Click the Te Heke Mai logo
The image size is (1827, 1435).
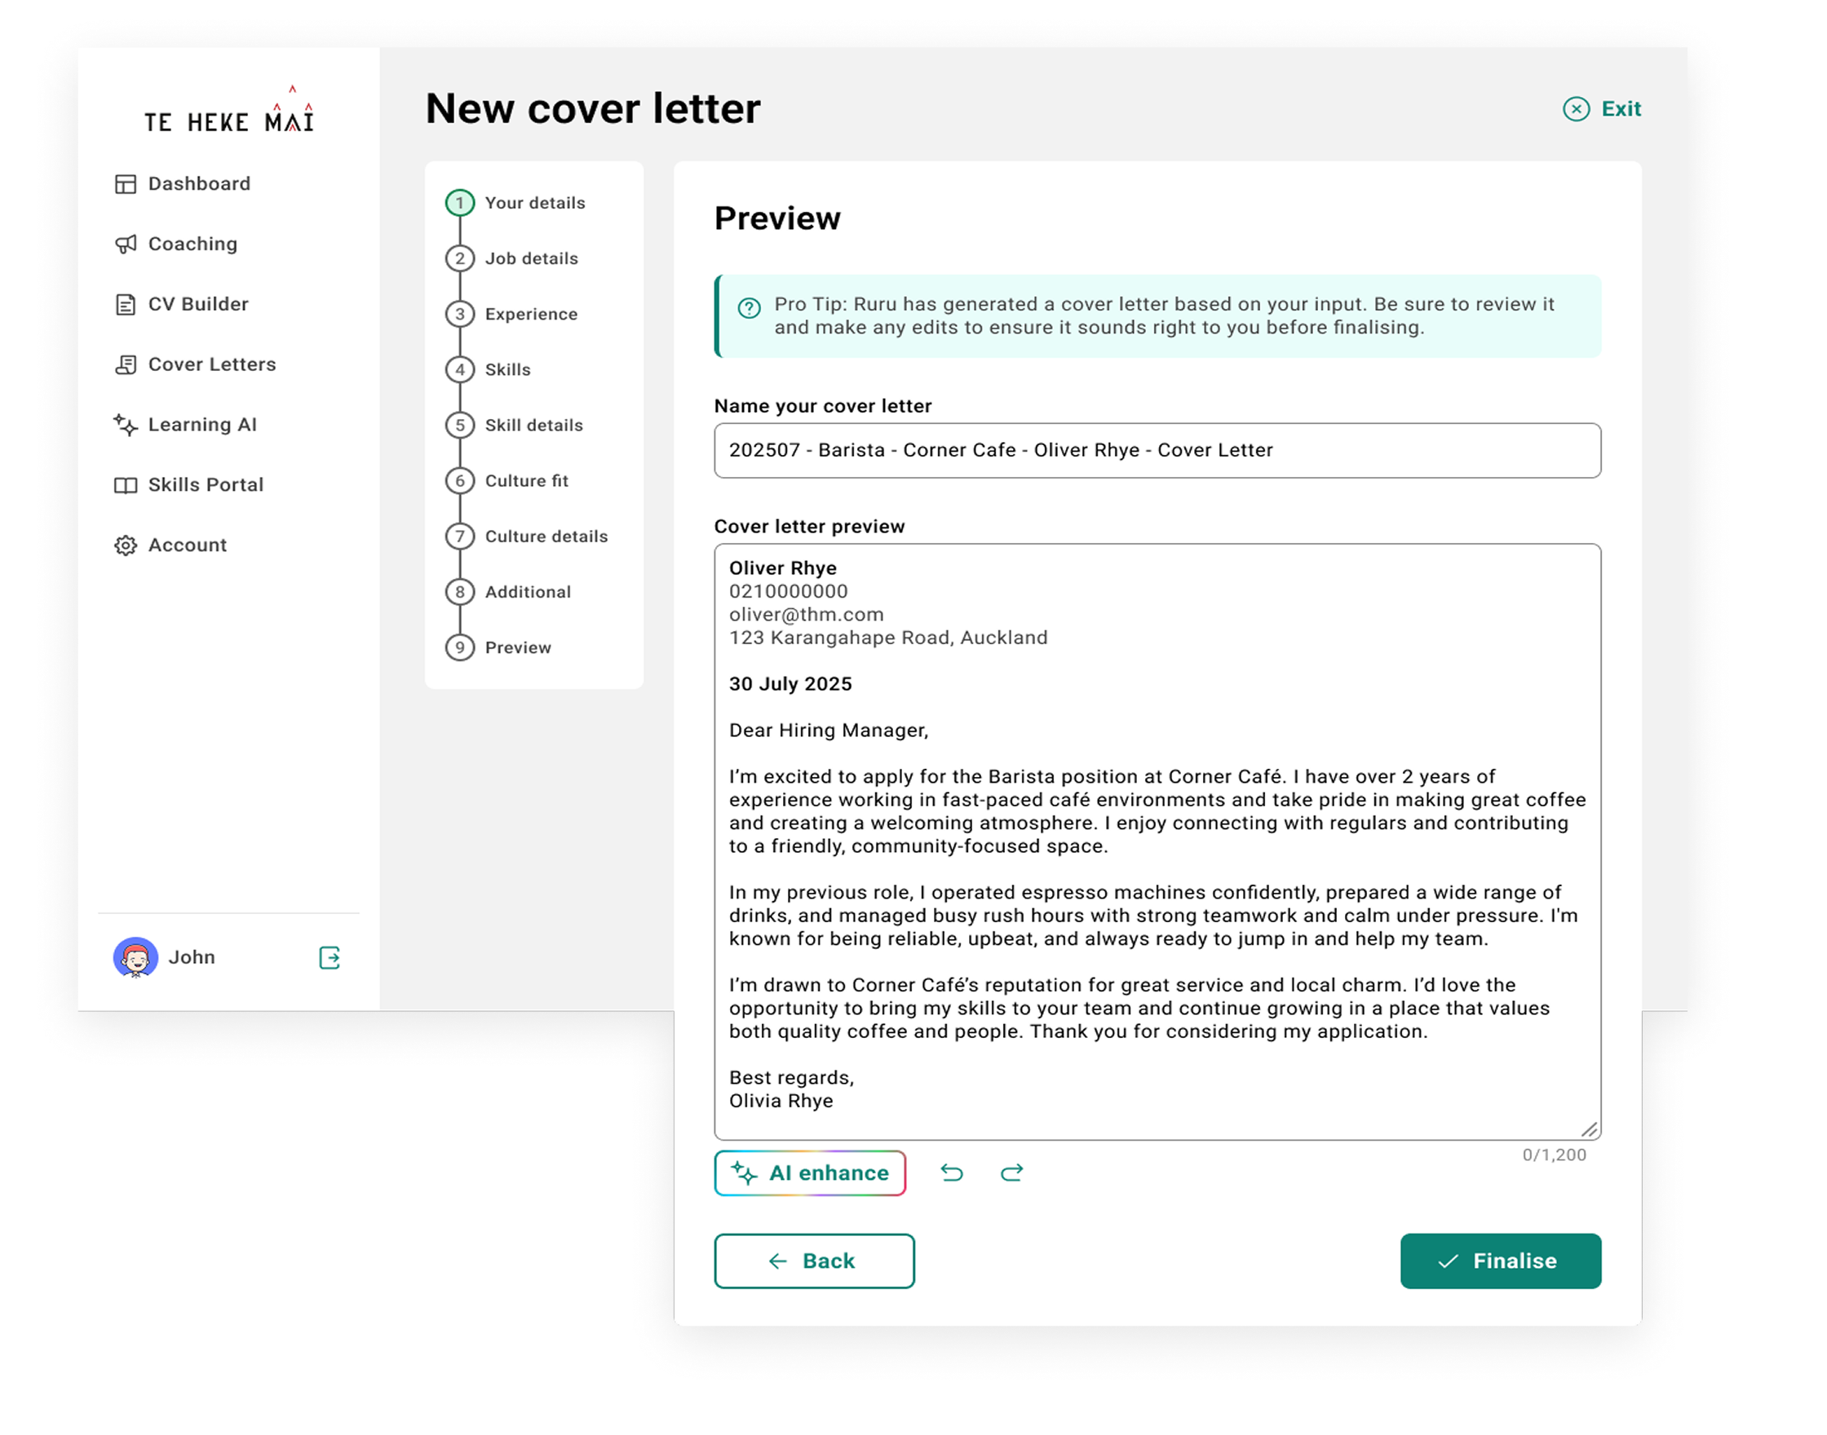click(x=228, y=110)
